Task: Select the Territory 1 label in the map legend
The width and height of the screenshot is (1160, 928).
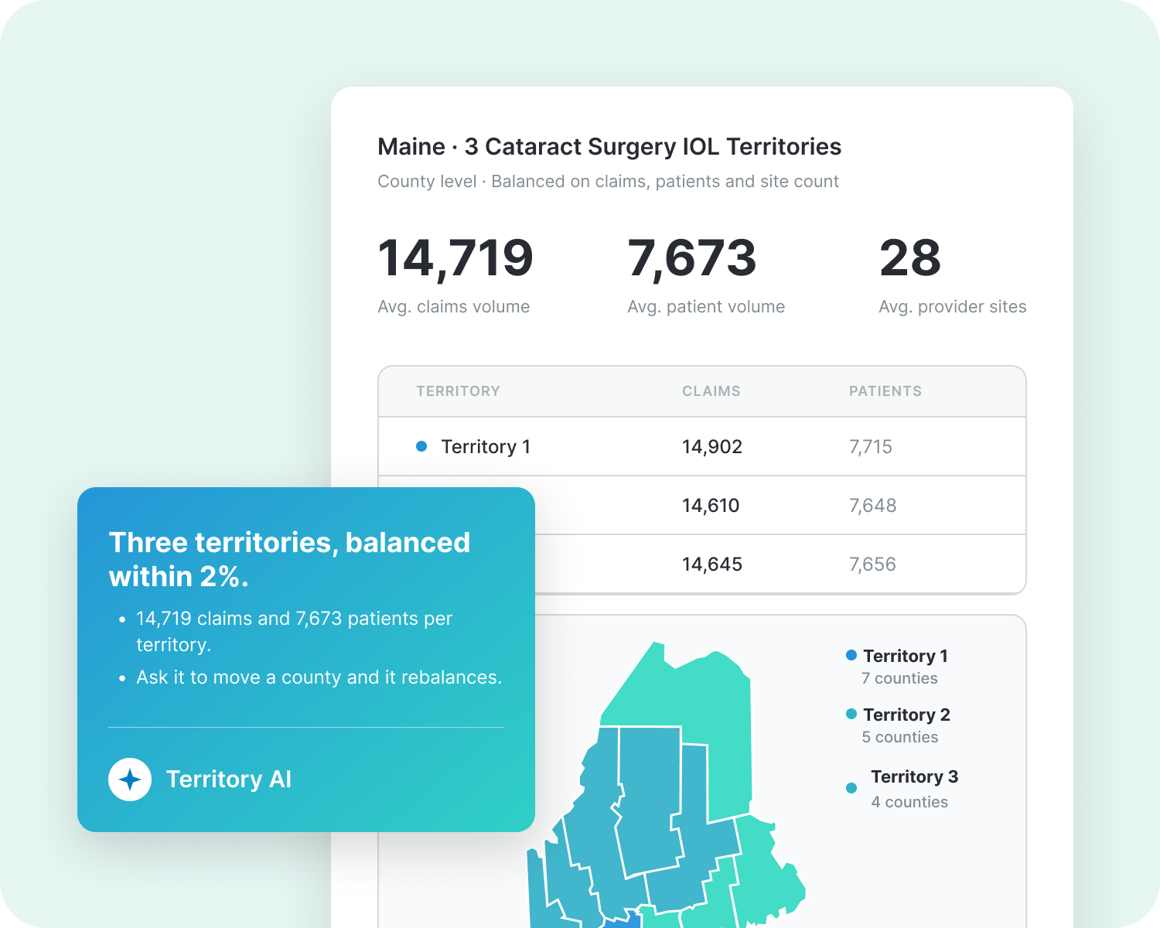Action: point(906,656)
